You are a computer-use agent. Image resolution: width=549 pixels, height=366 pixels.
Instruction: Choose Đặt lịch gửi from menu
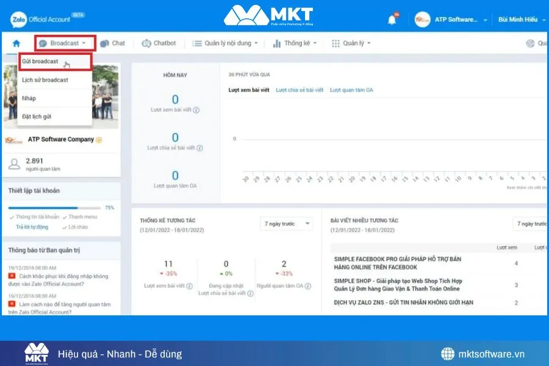click(x=37, y=117)
